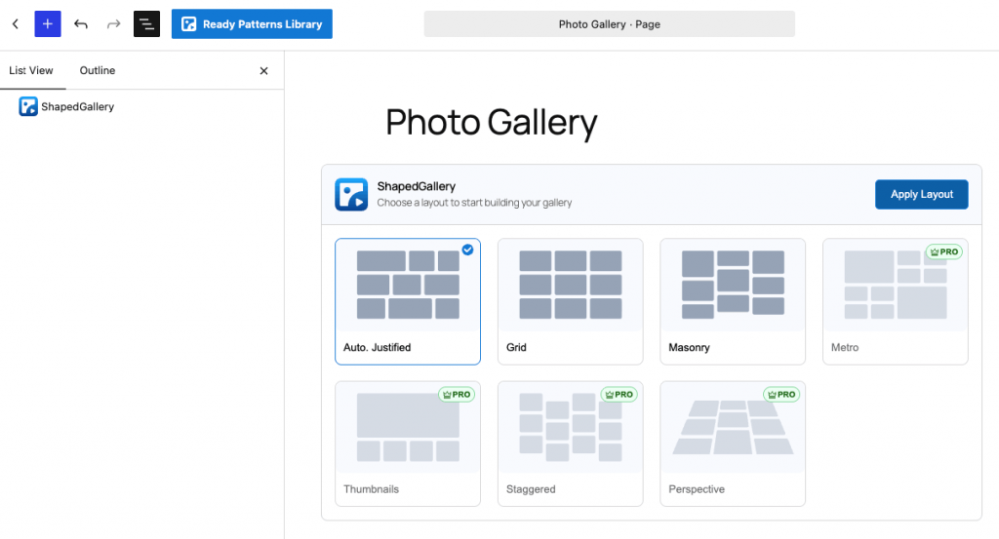Click the PRO badge on Perspective

point(781,395)
